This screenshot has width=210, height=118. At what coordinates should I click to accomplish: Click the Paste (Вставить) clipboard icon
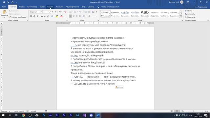tap(5, 12)
